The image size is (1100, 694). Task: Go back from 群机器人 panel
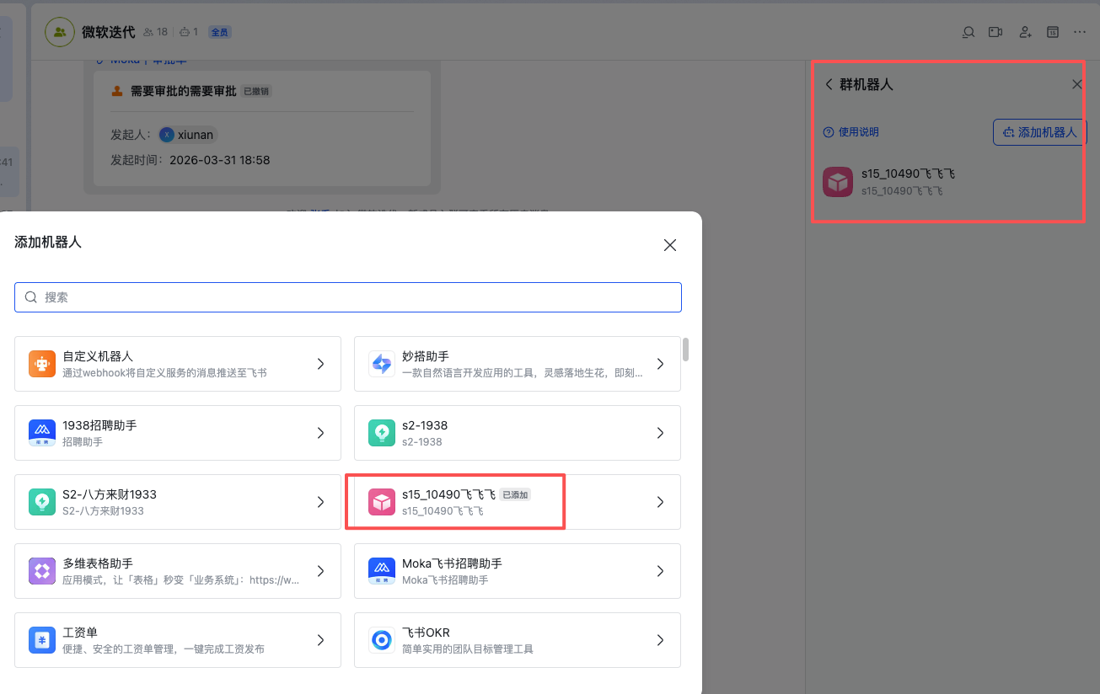829,84
